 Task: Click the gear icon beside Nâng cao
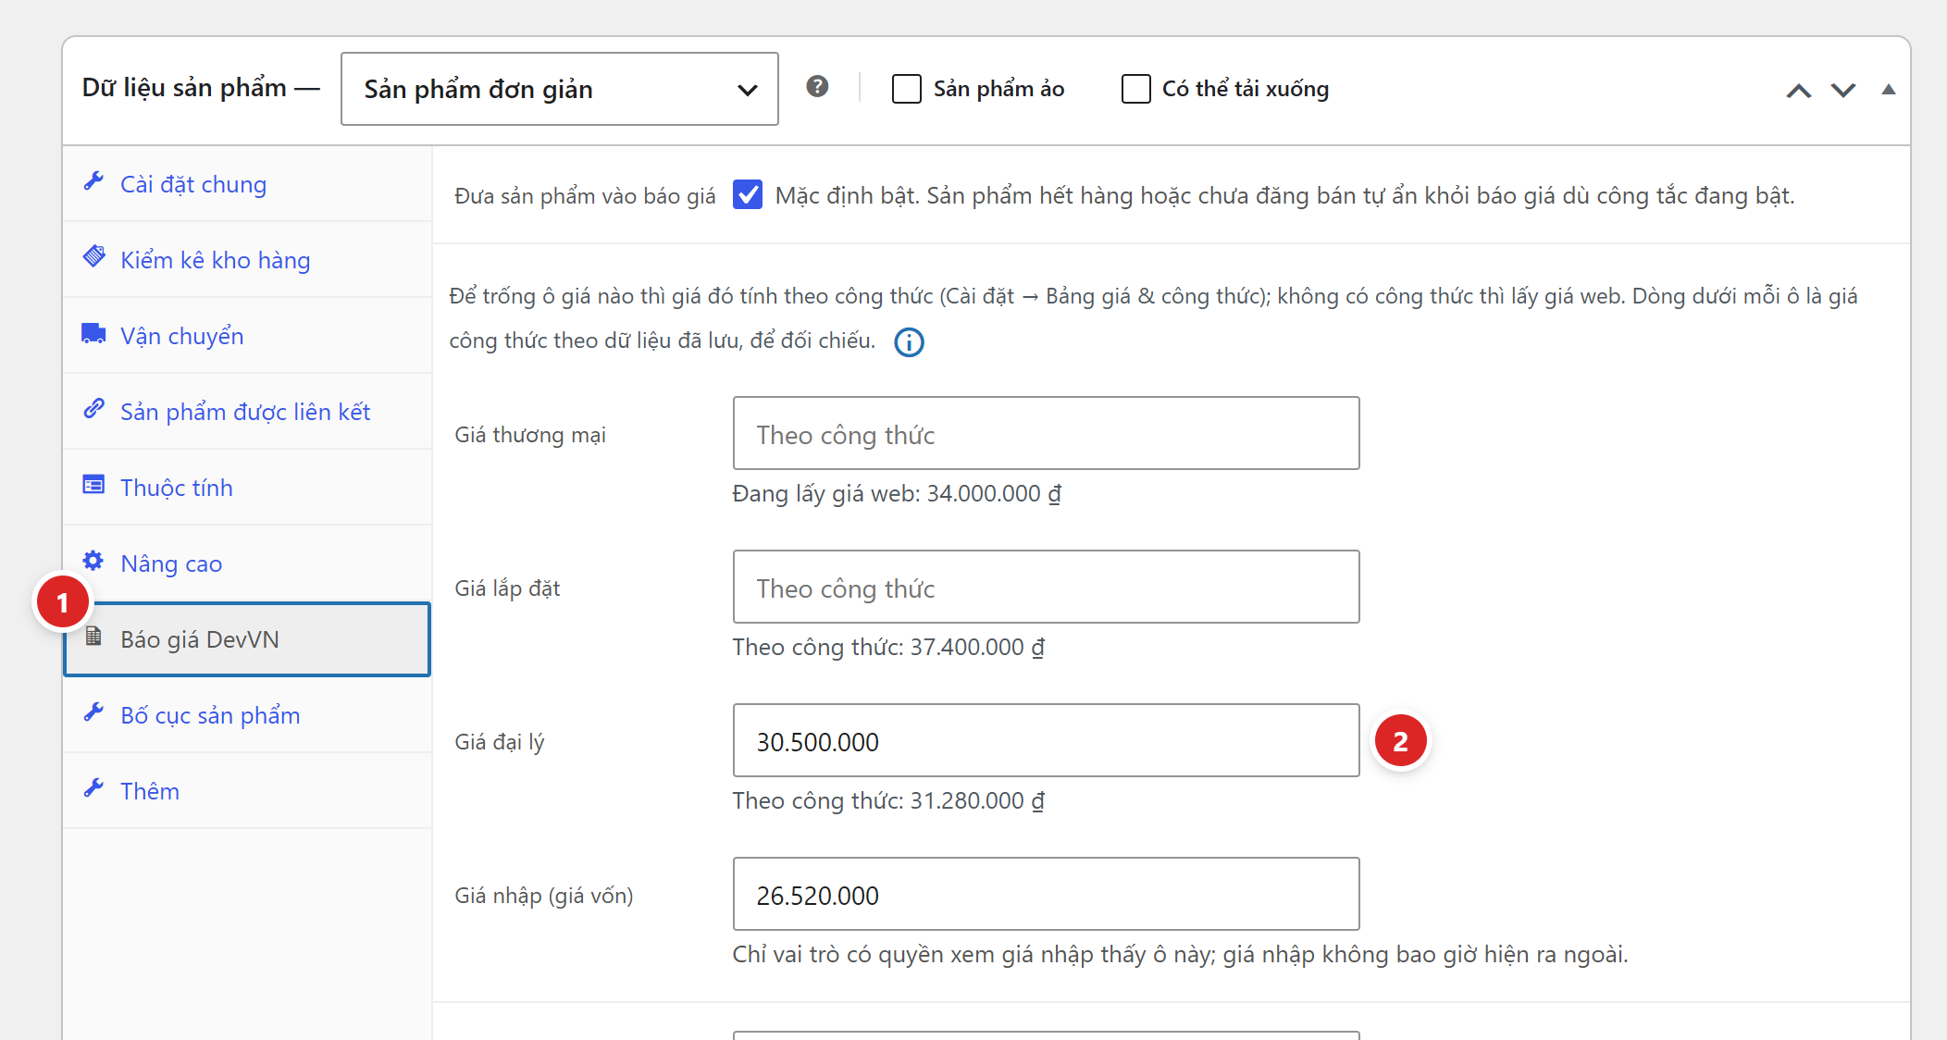93,561
